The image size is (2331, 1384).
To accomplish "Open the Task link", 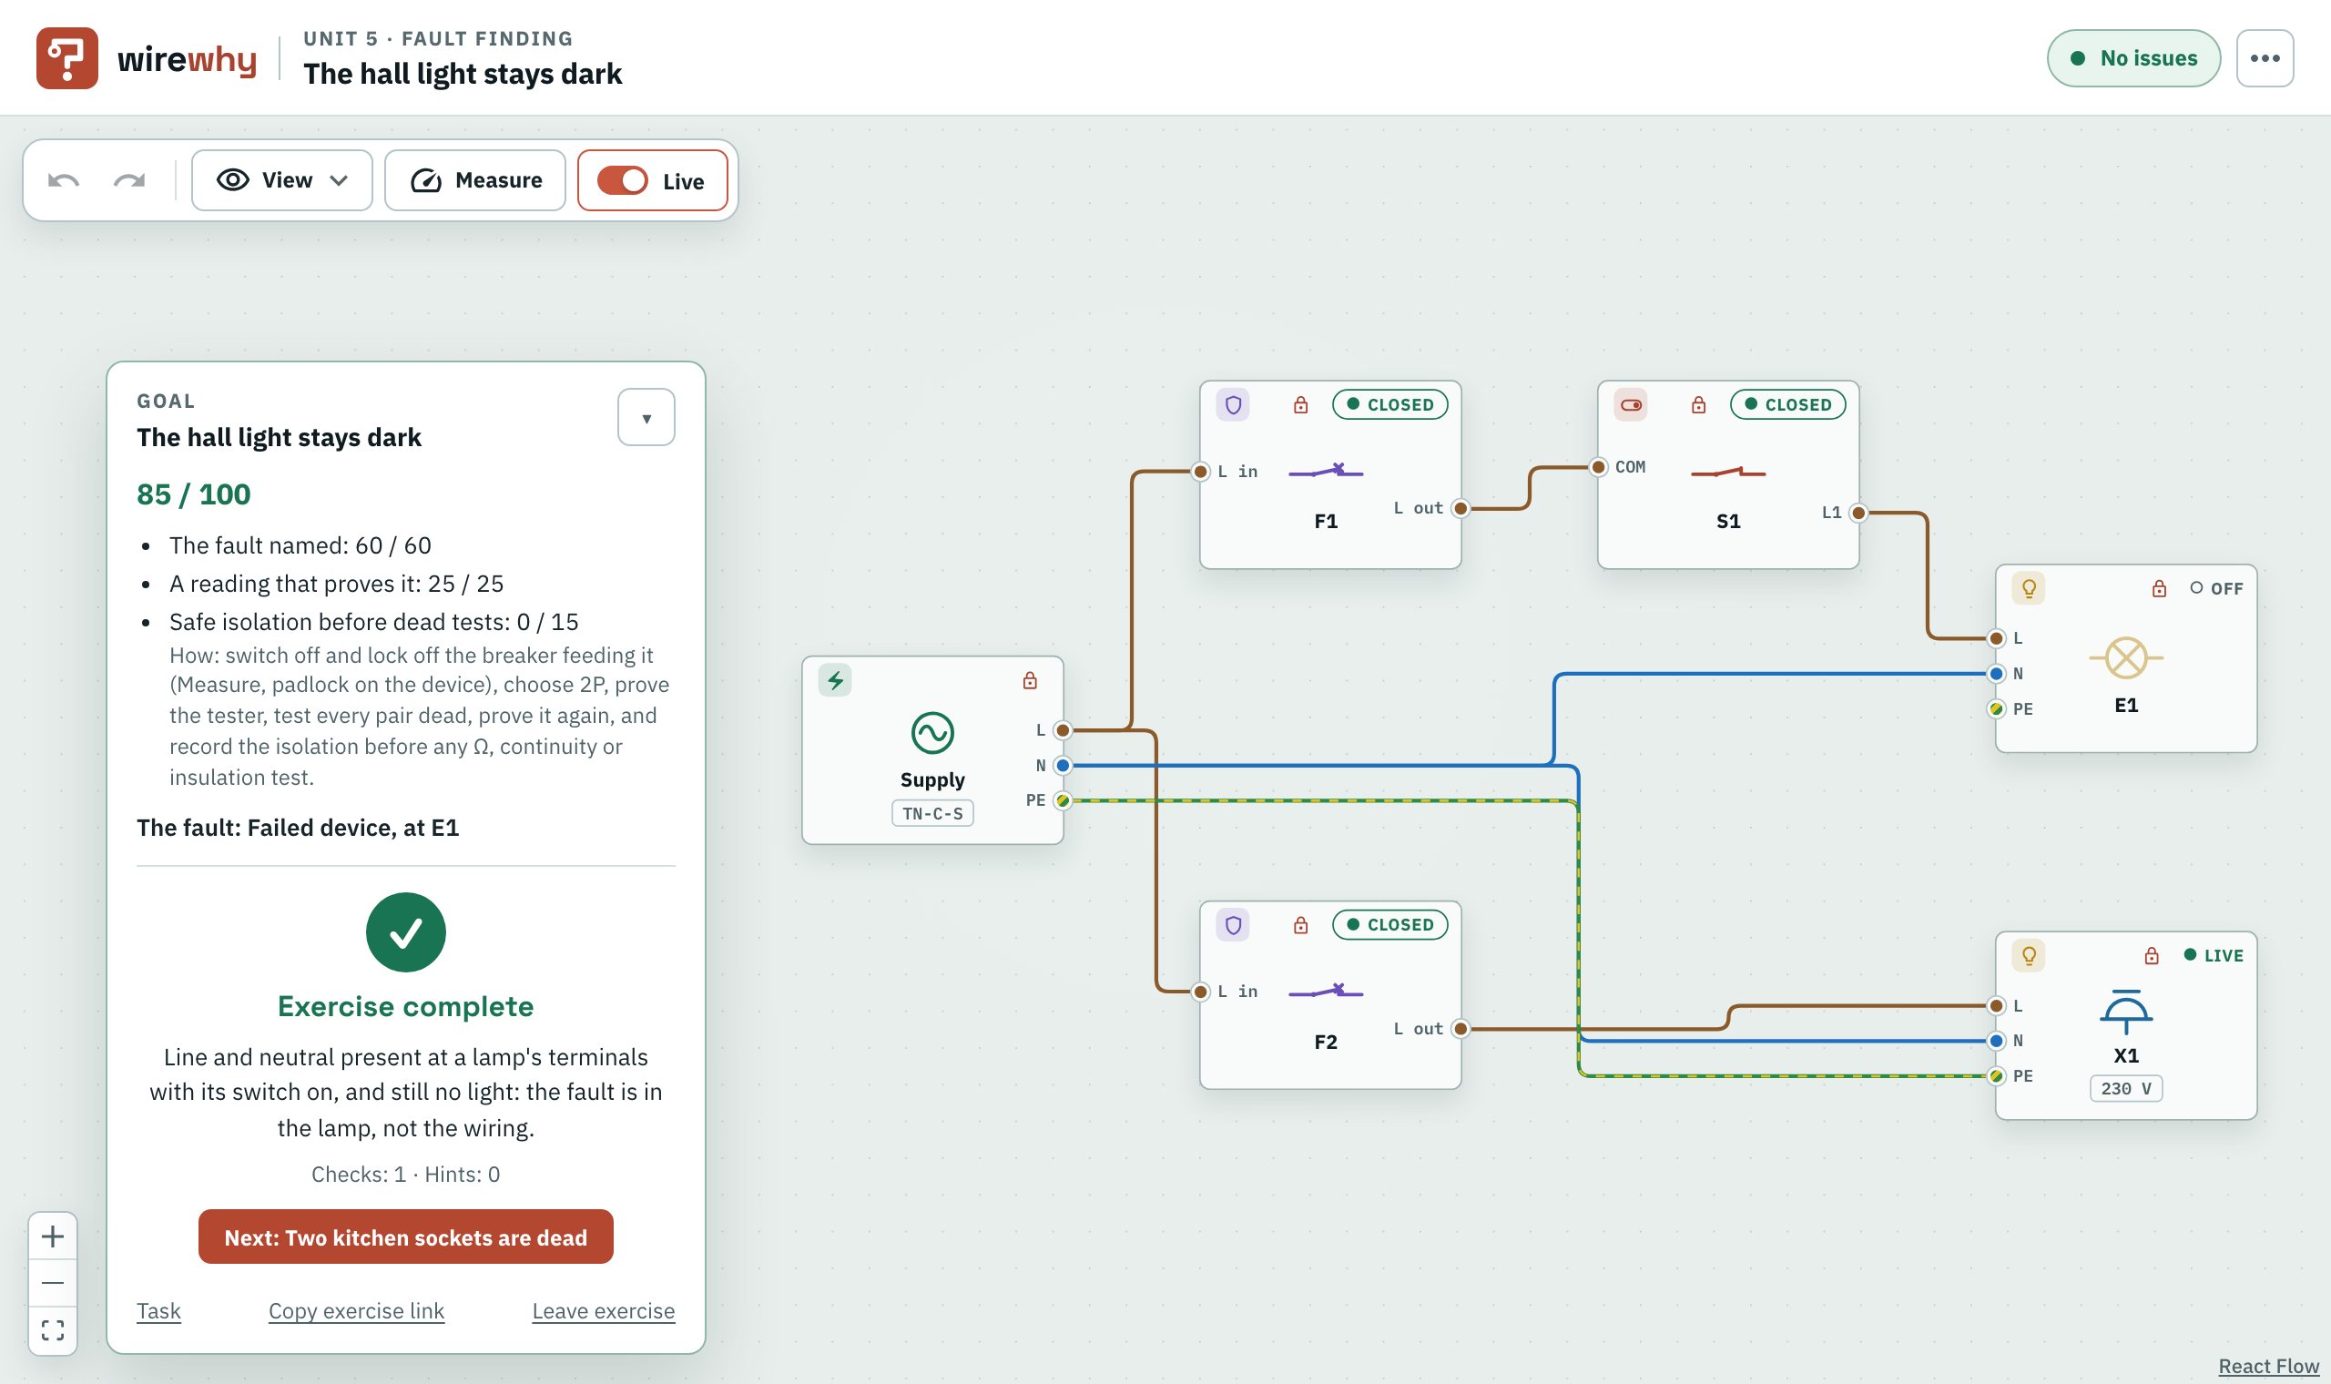I will 158,1310.
